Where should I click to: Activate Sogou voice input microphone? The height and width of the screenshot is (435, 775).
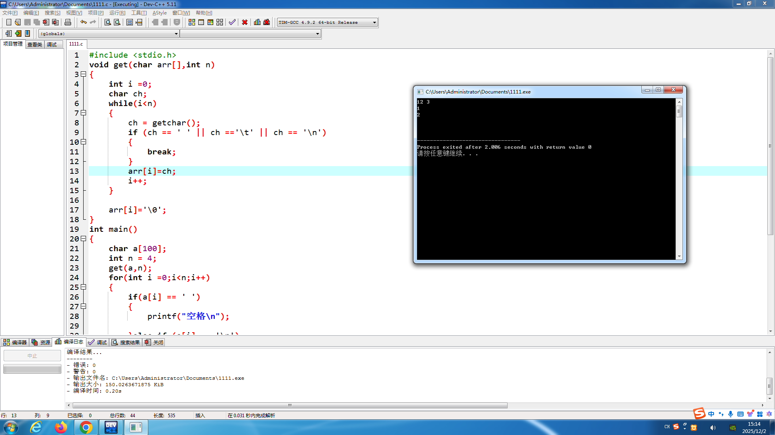click(x=731, y=414)
